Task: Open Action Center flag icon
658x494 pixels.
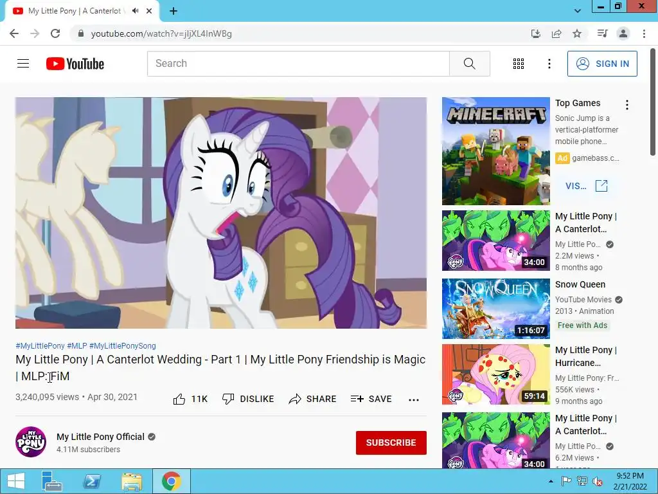Action: tap(566, 481)
